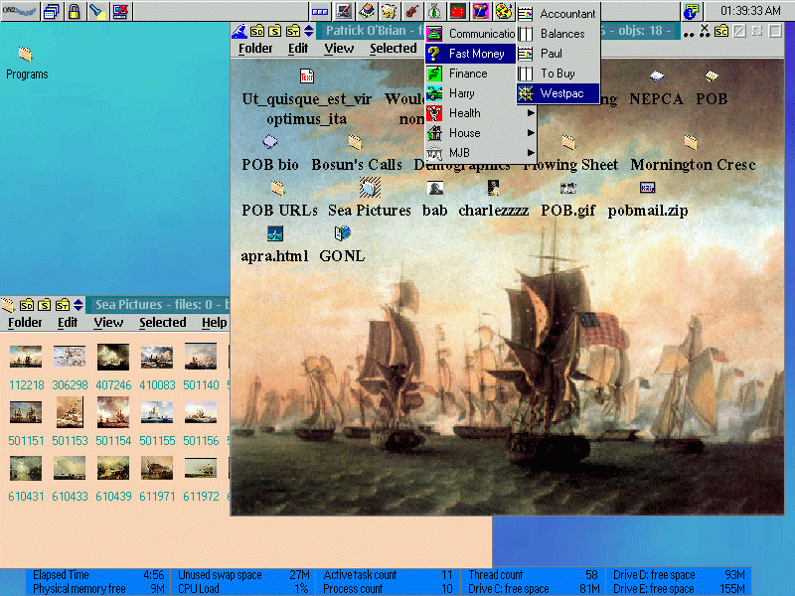Click the clock showing 01:39:33 AM

pyautogui.click(x=750, y=11)
